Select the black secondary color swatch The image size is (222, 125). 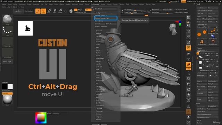coord(5,86)
